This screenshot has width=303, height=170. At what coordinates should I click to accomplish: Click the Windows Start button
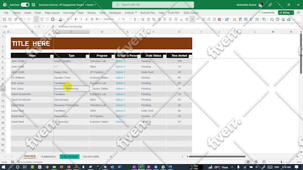[3, 167]
